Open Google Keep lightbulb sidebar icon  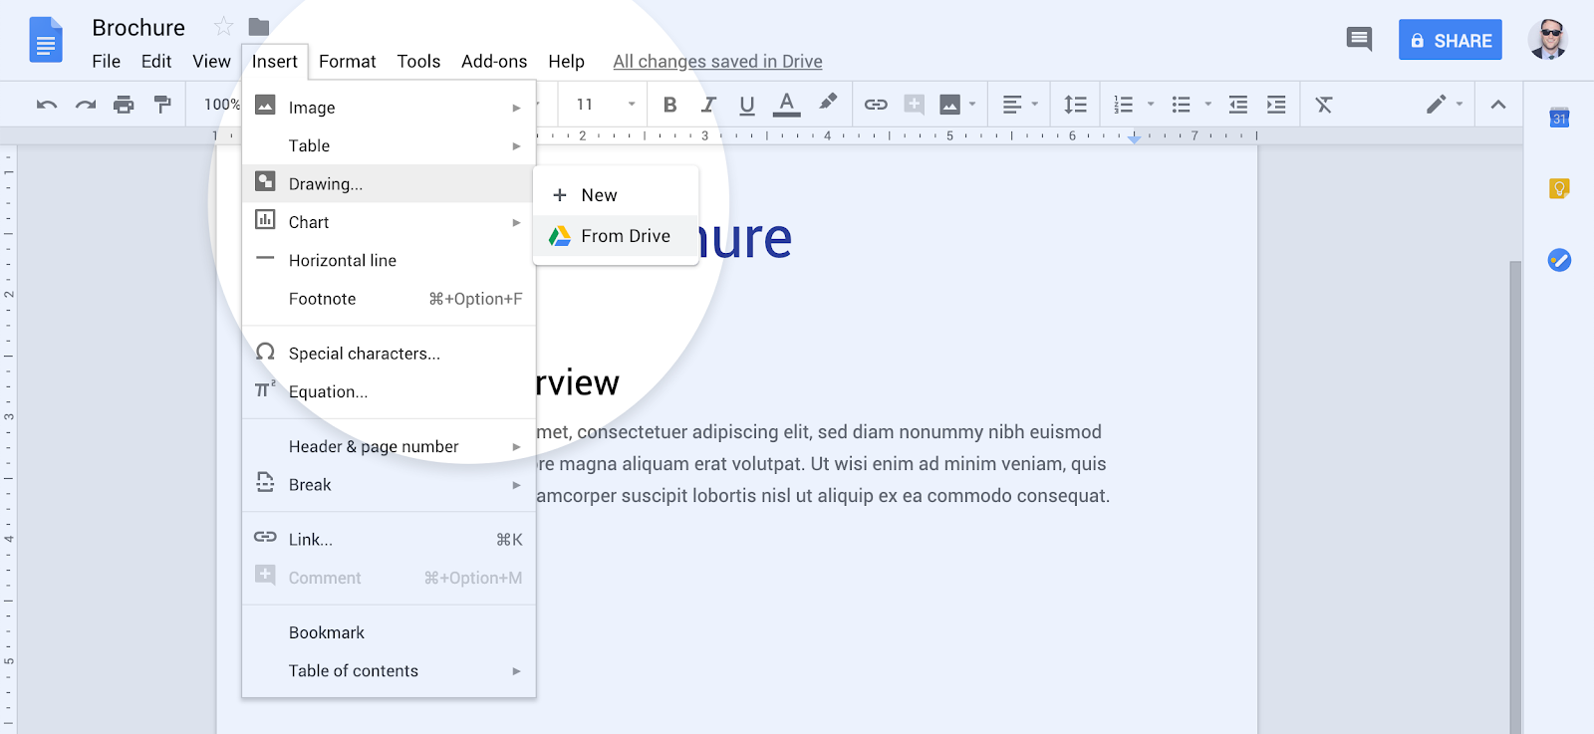click(x=1559, y=188)
